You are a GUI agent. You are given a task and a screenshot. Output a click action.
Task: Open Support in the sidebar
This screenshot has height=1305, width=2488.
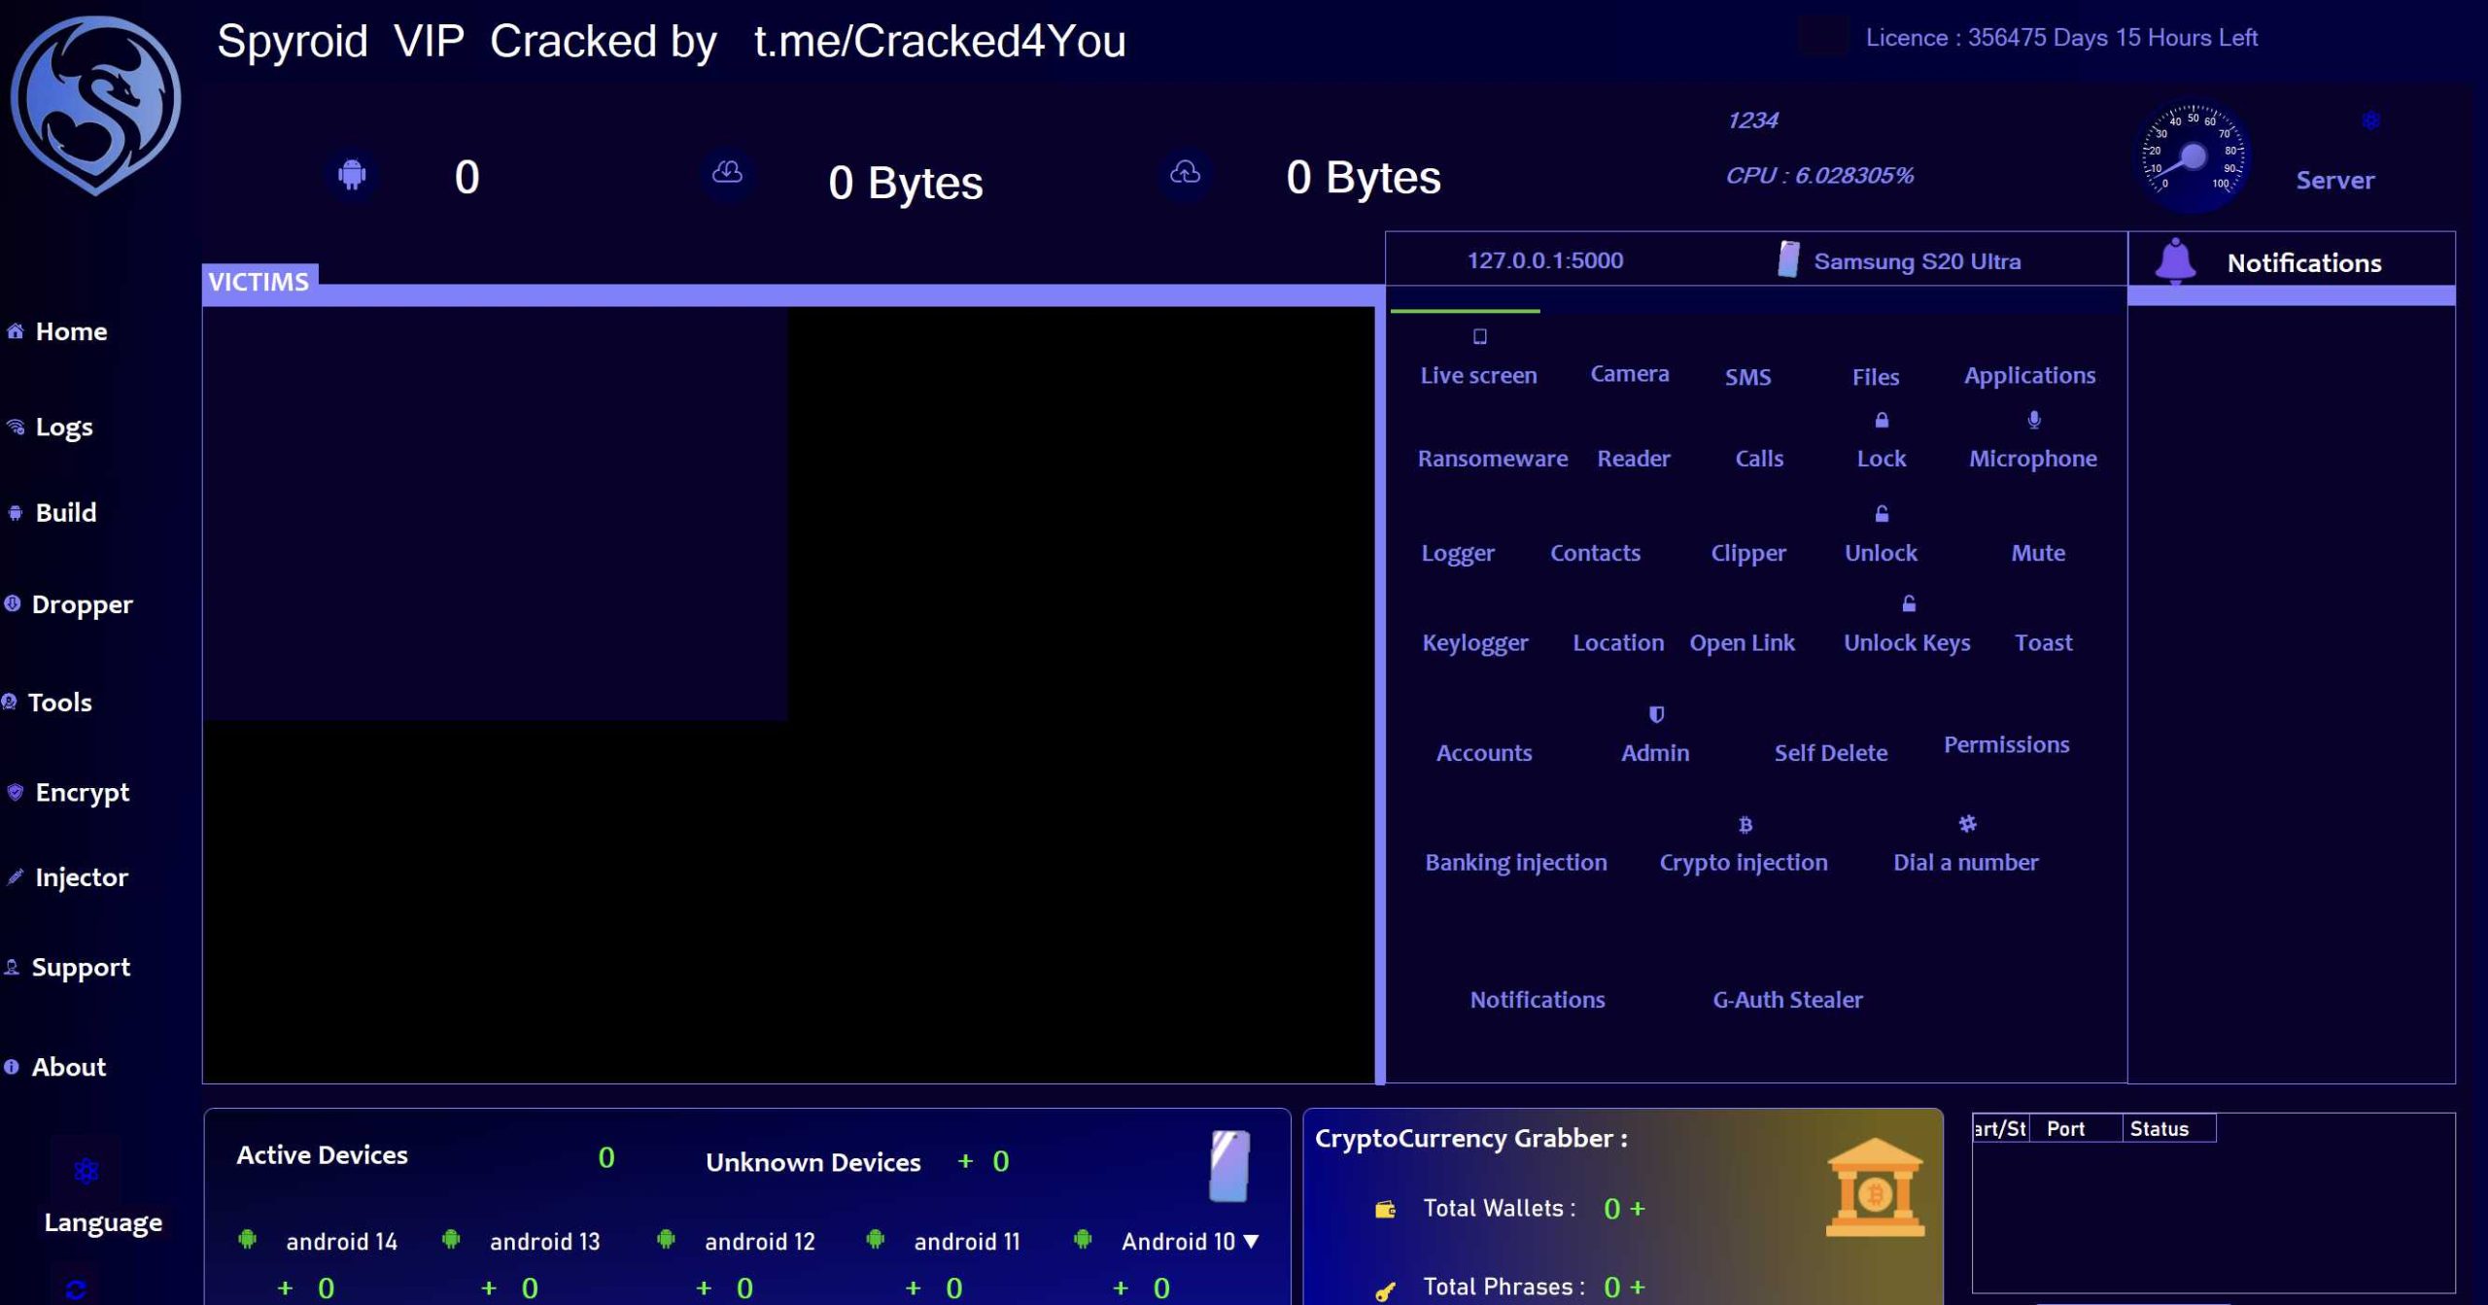(81, 968)
